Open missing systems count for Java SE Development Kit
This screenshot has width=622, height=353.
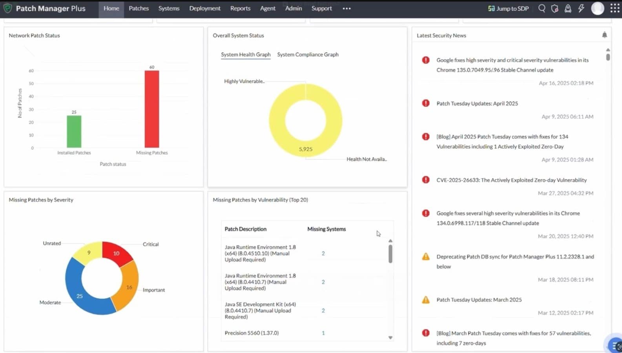pos(323,310)
